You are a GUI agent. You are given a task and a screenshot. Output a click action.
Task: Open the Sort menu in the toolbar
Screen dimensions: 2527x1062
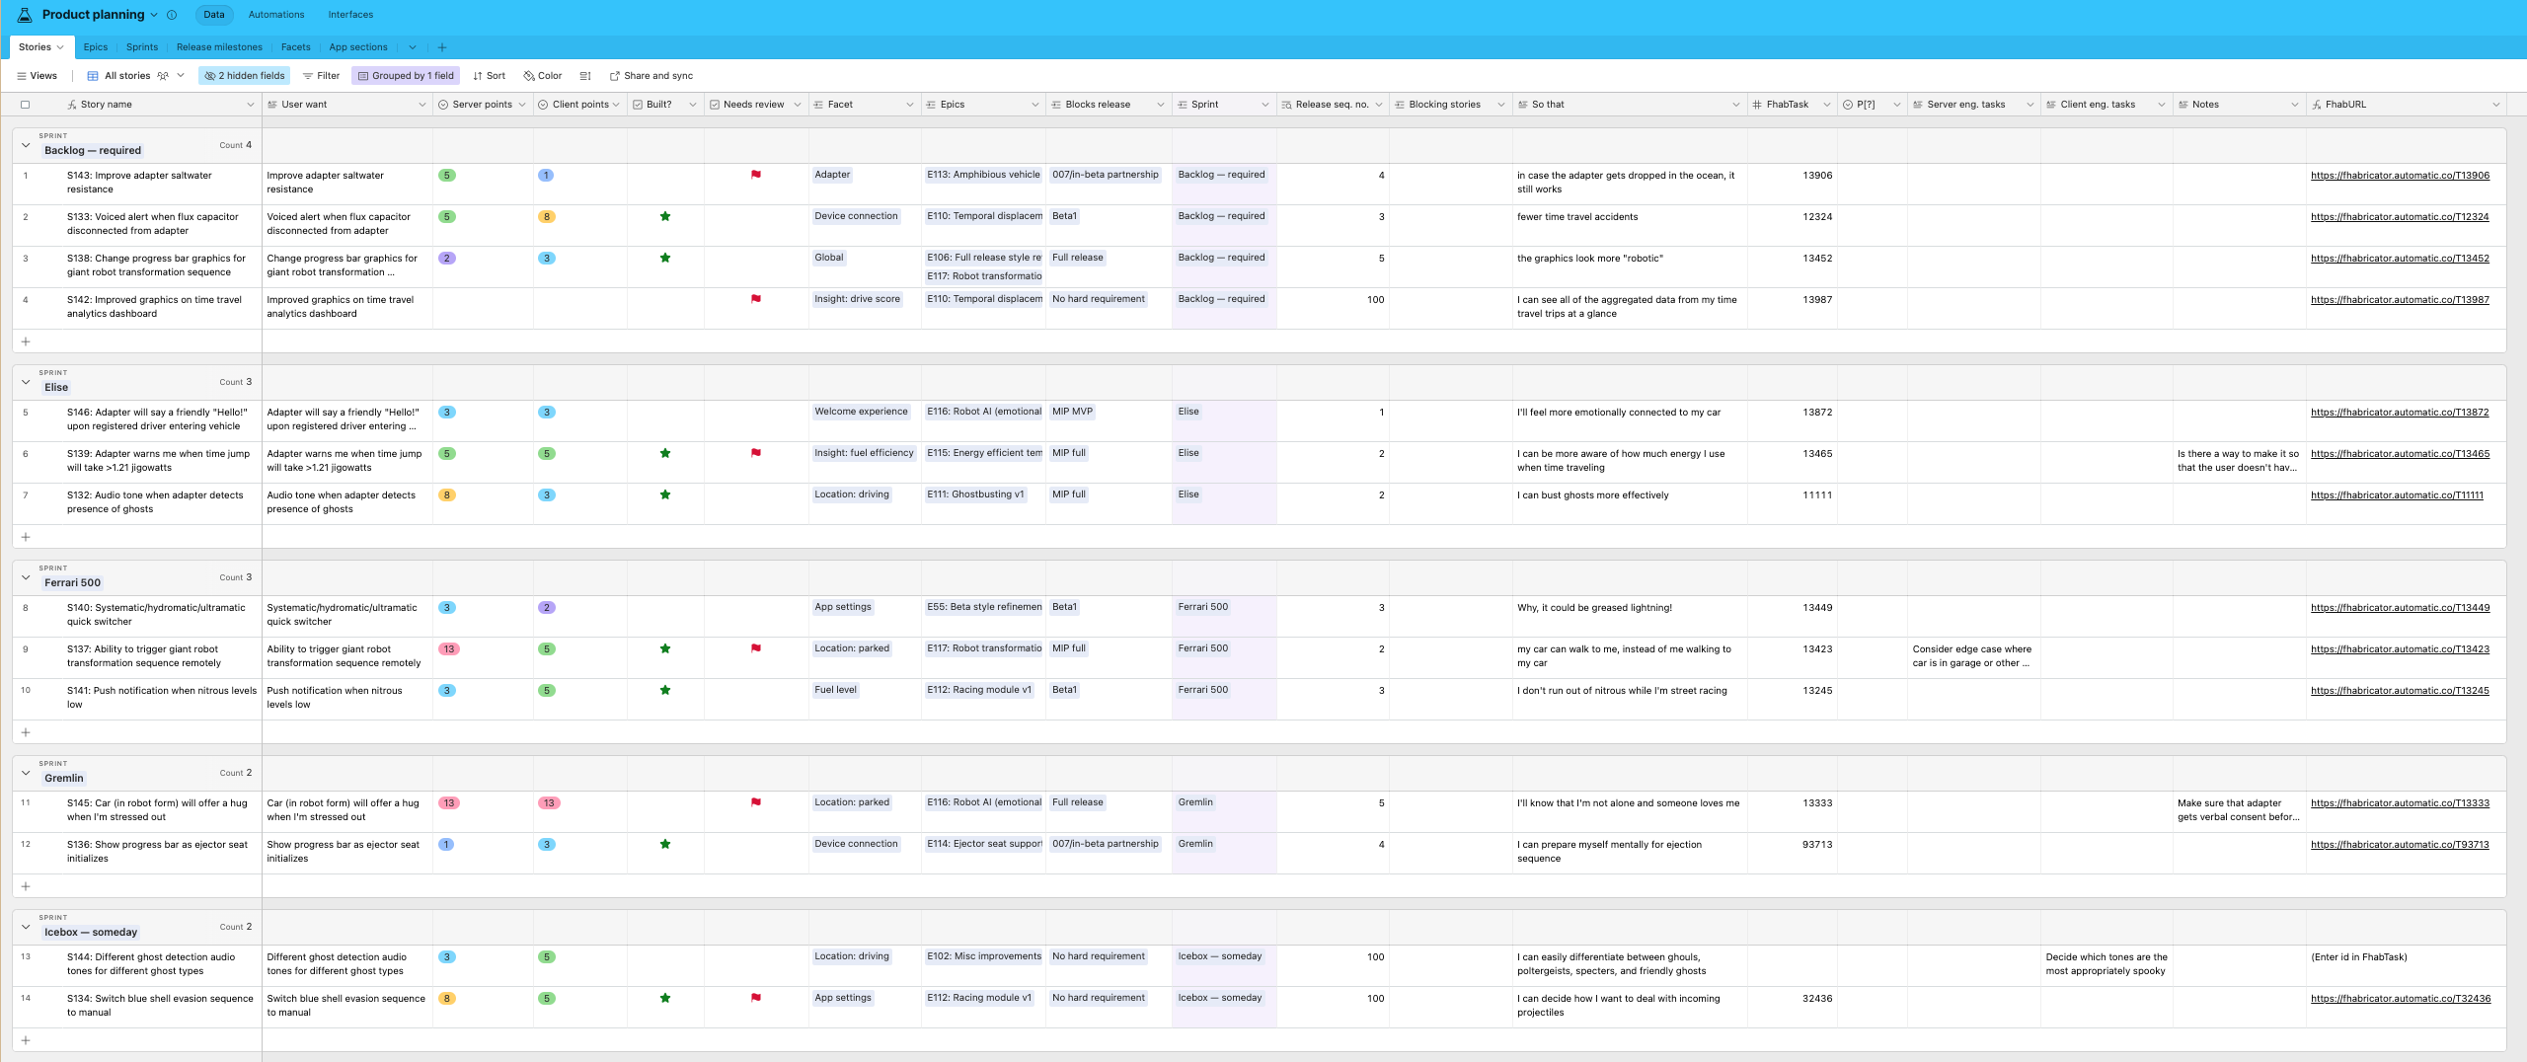[489, 76]
